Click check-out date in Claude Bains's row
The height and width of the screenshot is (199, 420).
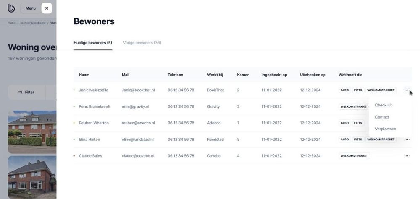[310, 156]
